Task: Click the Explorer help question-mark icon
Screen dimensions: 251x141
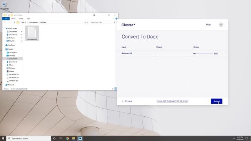Action: pyautogui.click(x=116, y=19)
